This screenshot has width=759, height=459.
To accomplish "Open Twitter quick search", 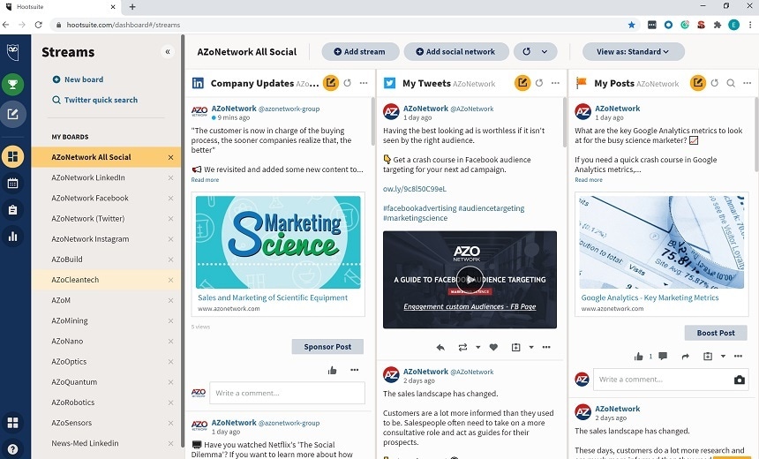I will point(95,100).
